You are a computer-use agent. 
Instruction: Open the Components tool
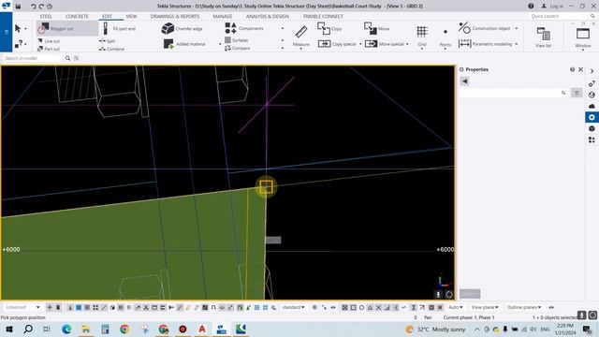point(244,28)
